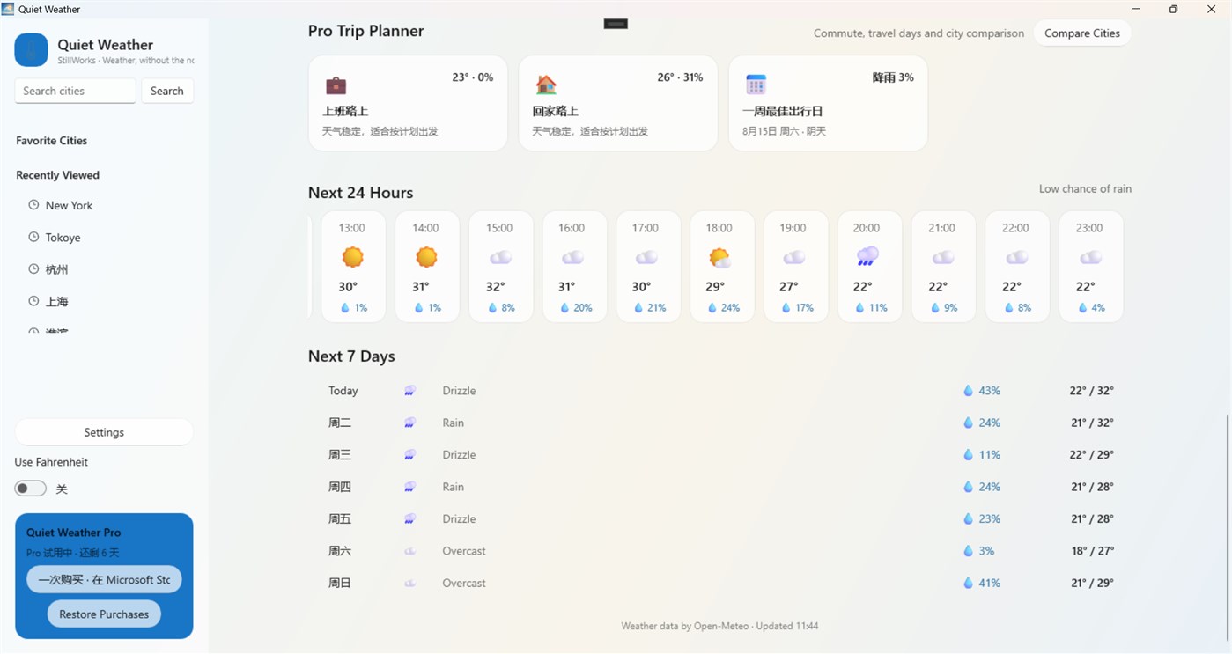Viewport: 1232px width, 654px height.
Task: Click the 周六 day label
Action: 340,551
